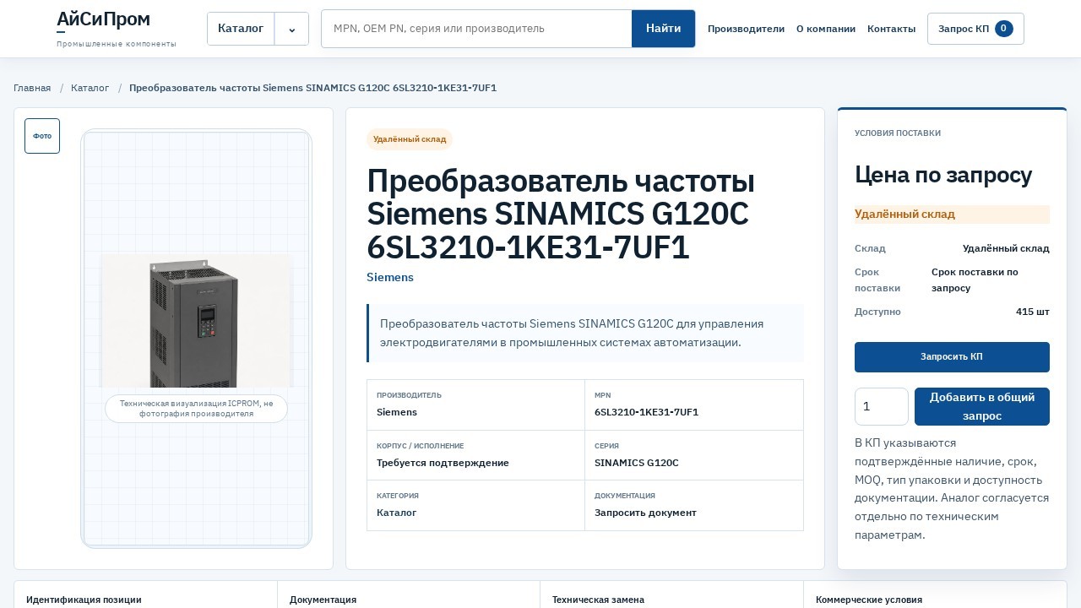
Task: Open the Идентификация позиции section
Action: tap(84, 600)
